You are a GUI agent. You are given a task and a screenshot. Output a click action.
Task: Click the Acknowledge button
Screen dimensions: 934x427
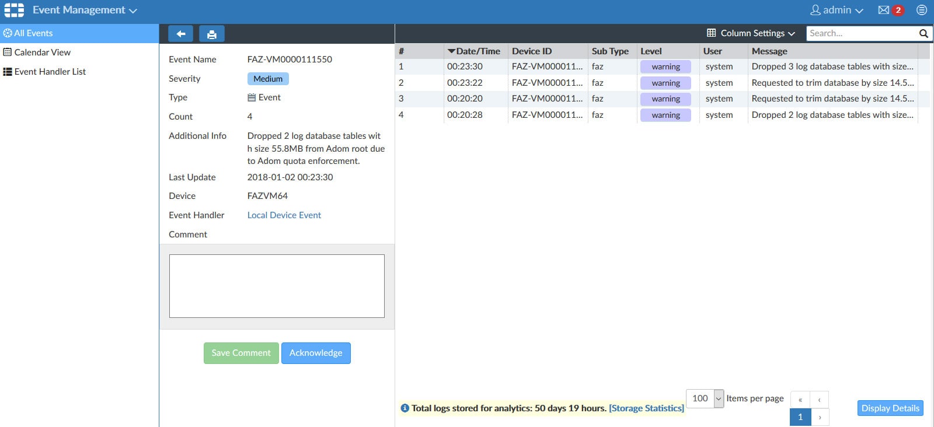tap(316, 353)
